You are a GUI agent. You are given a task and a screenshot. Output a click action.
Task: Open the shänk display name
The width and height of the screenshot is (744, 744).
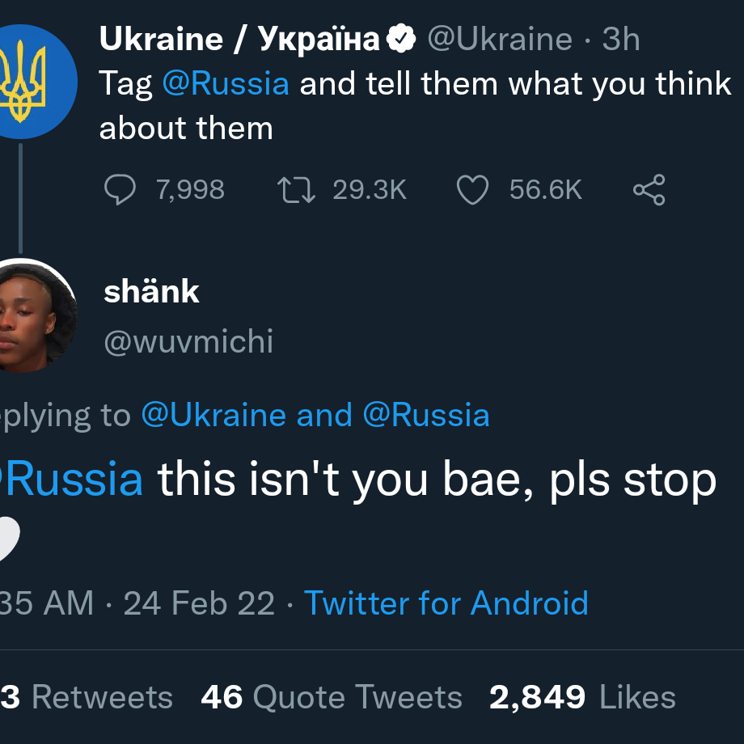click(x=151, y=291)
